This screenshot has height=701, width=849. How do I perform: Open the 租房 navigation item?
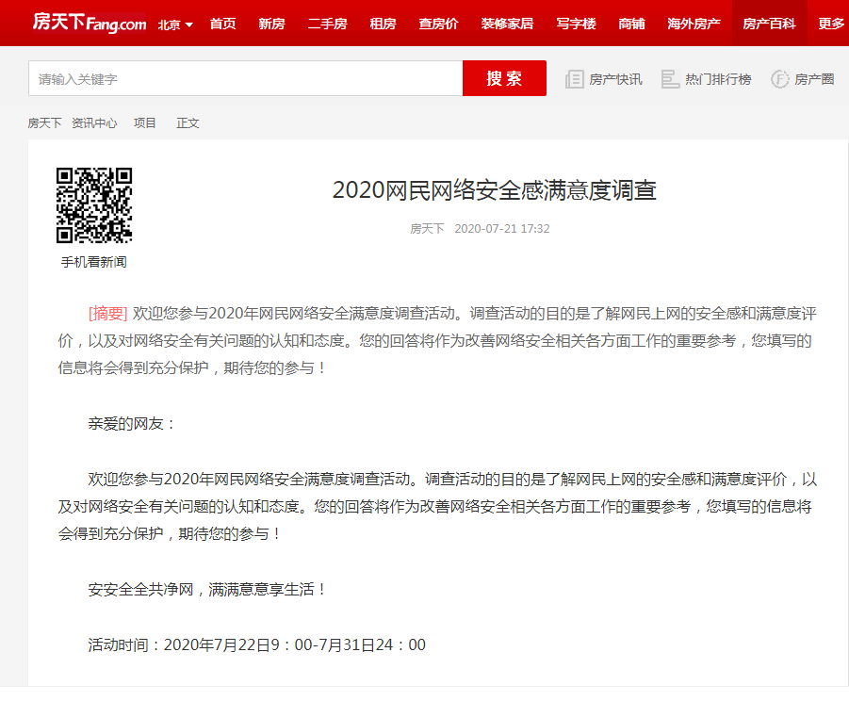pos(383,24)
